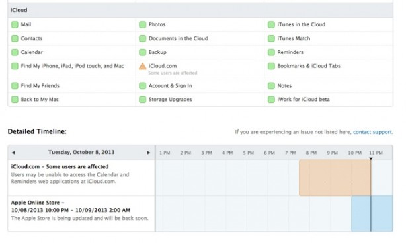Click the Detailed Timeline heading
Screen dimensions: 406x243
point(37,131)
